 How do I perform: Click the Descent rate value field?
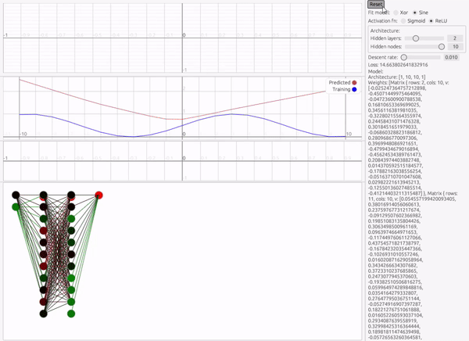(x=451, y=57)
